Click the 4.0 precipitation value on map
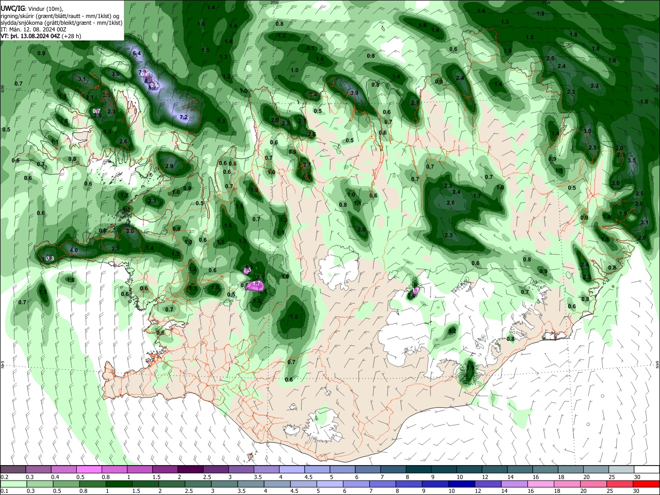 (74, 250)
